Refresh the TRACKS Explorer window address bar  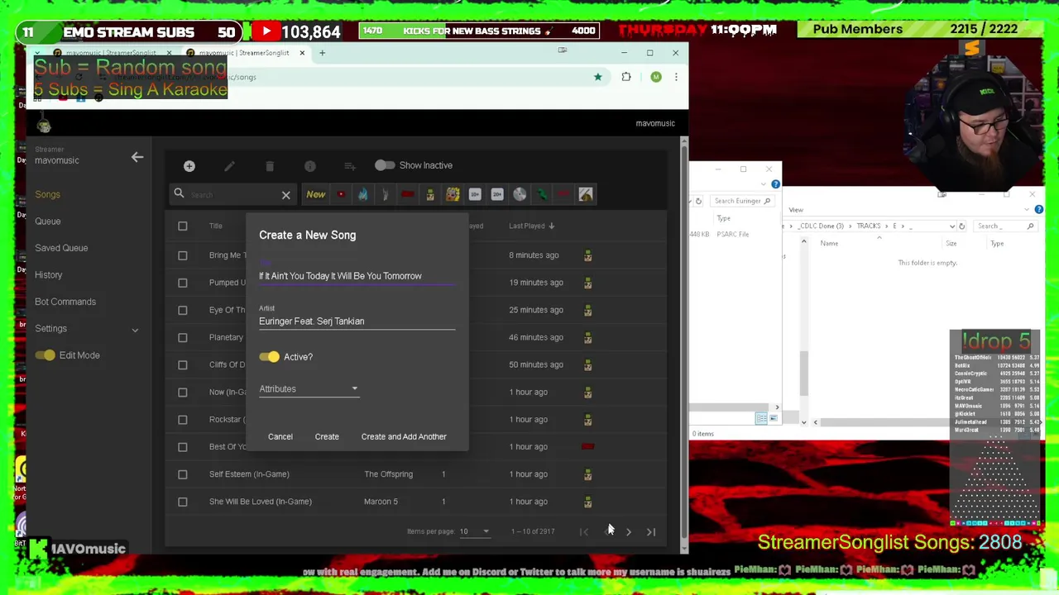pos(961,226)
